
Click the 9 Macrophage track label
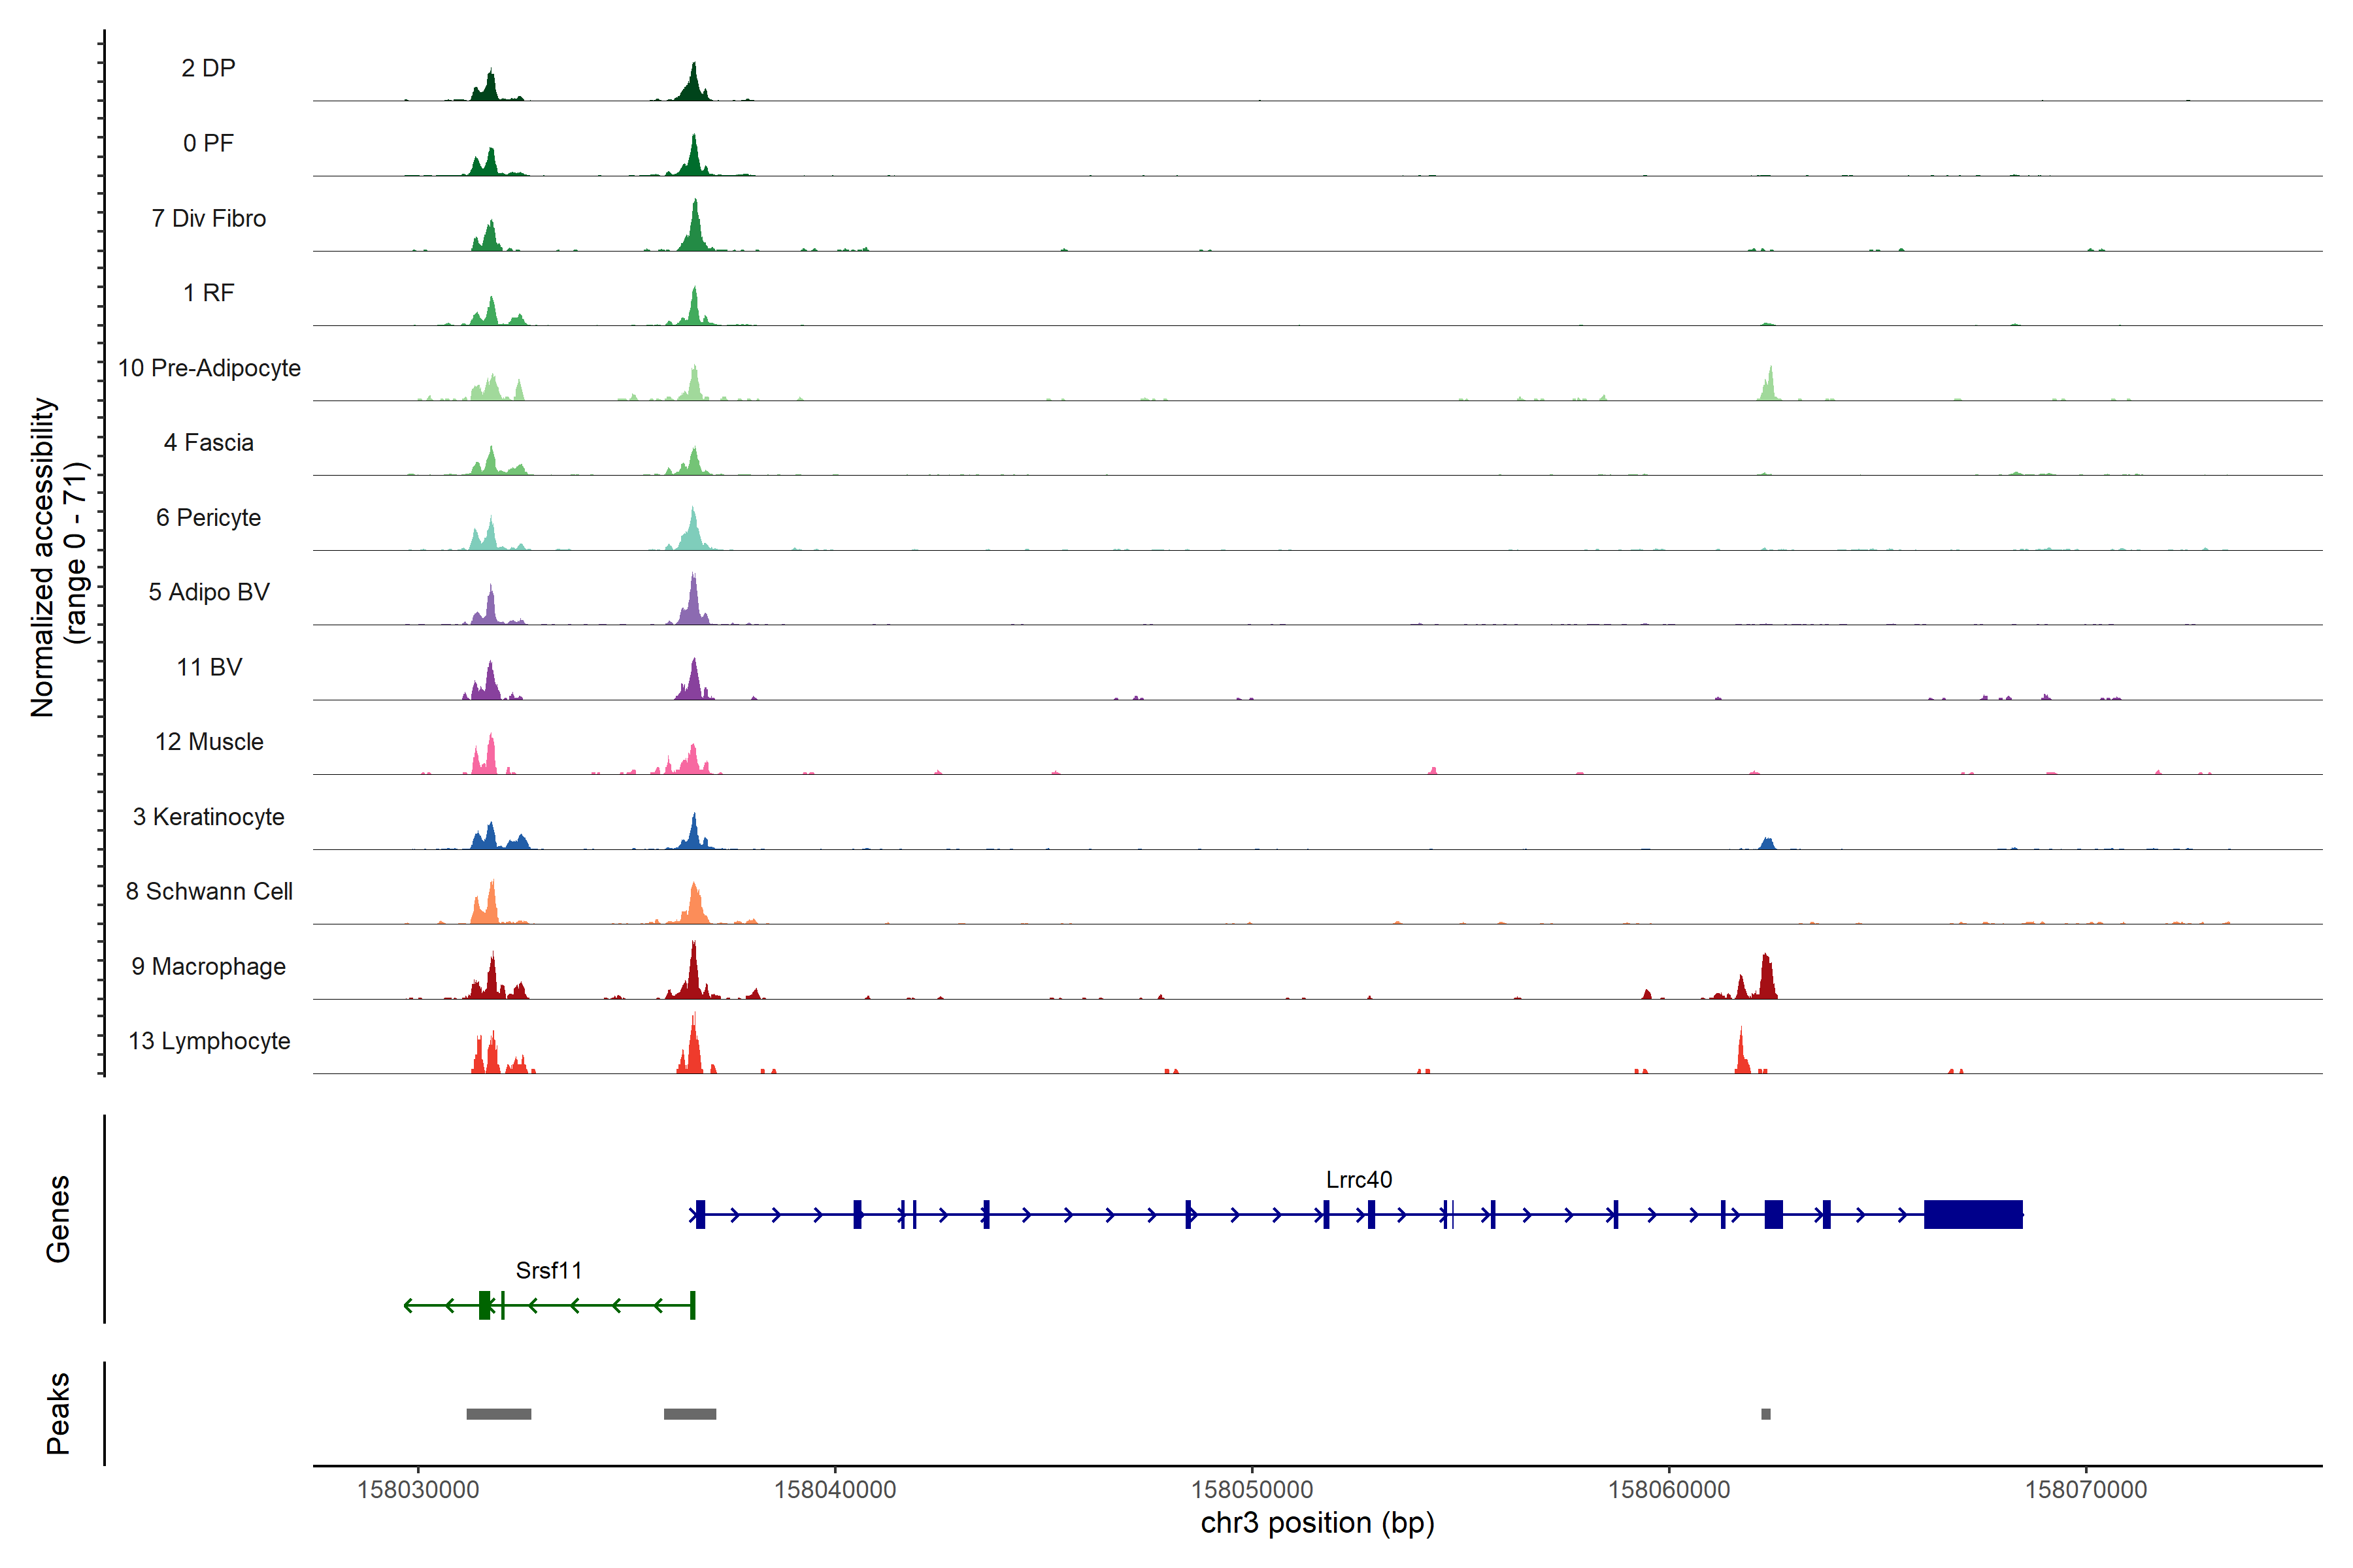coord(208,966)
